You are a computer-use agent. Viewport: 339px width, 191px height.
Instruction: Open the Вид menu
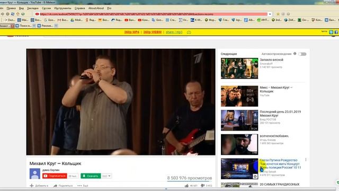pos(21,8)
